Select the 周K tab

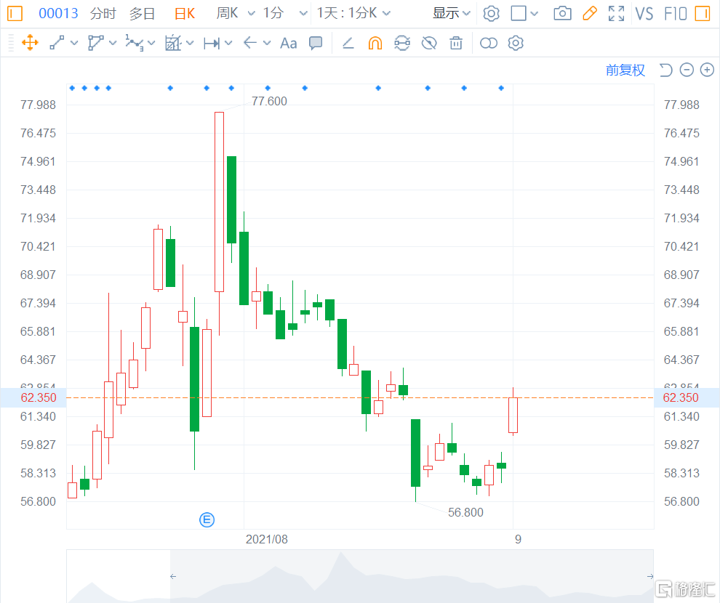click(x=228, y=13)
